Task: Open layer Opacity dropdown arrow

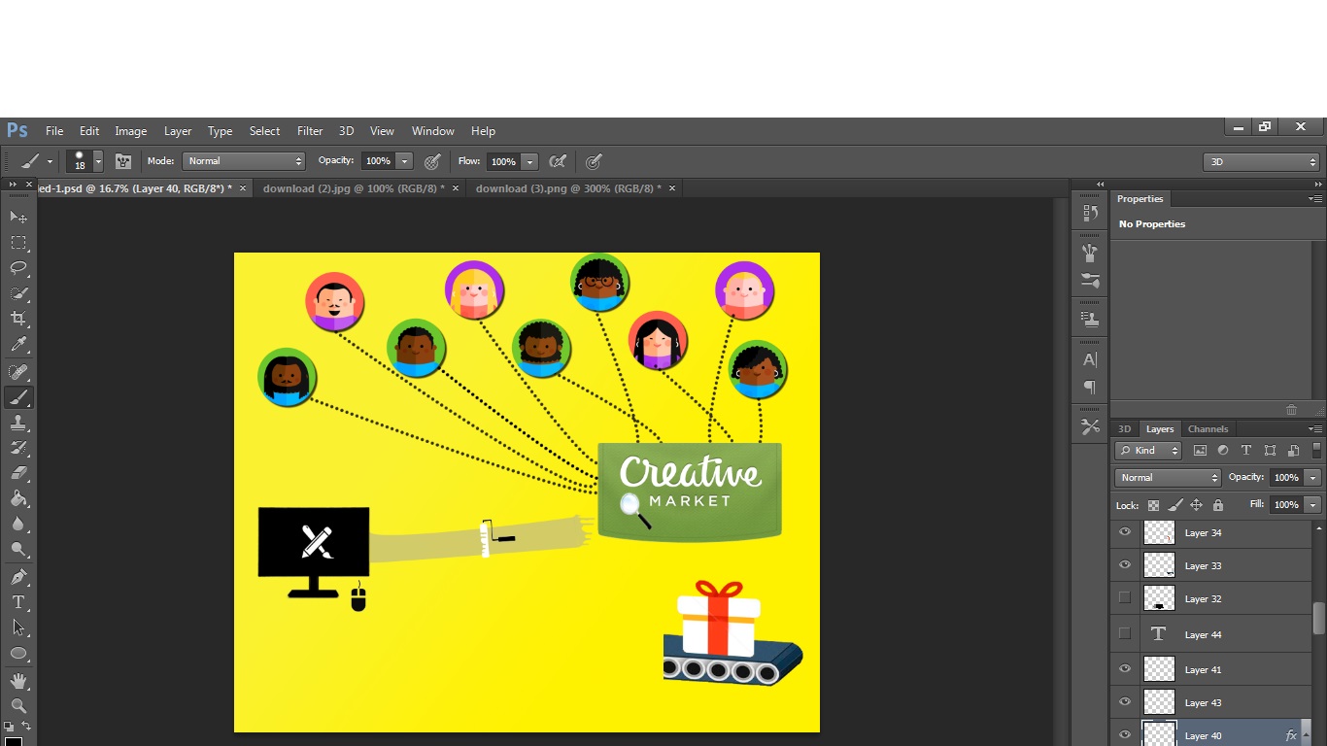Action: pos(1313,477)
